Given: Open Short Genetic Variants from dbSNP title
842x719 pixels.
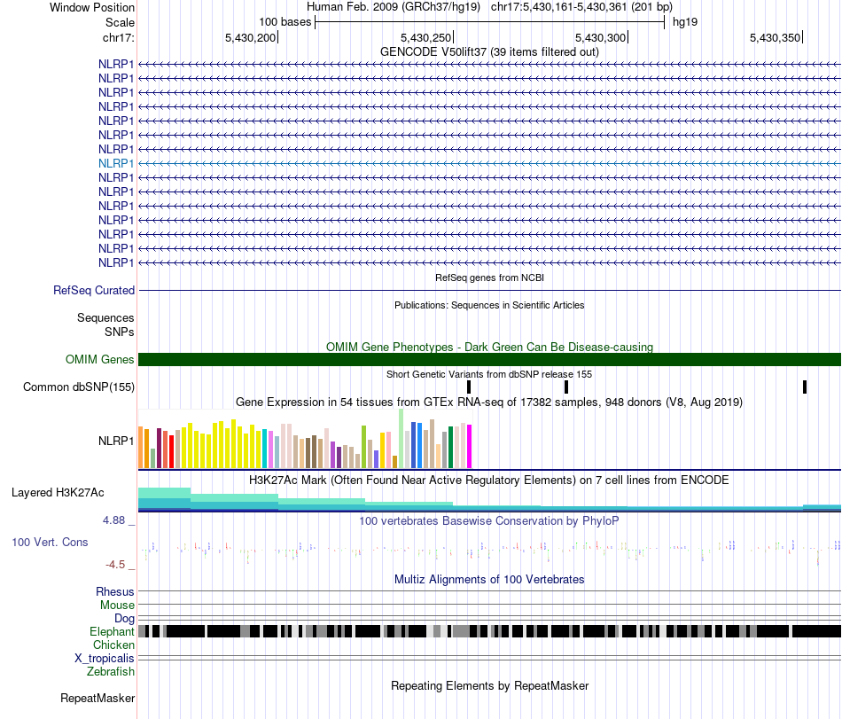Looking at the screenshot, I should pyautogui.click(x=489, y=374).
